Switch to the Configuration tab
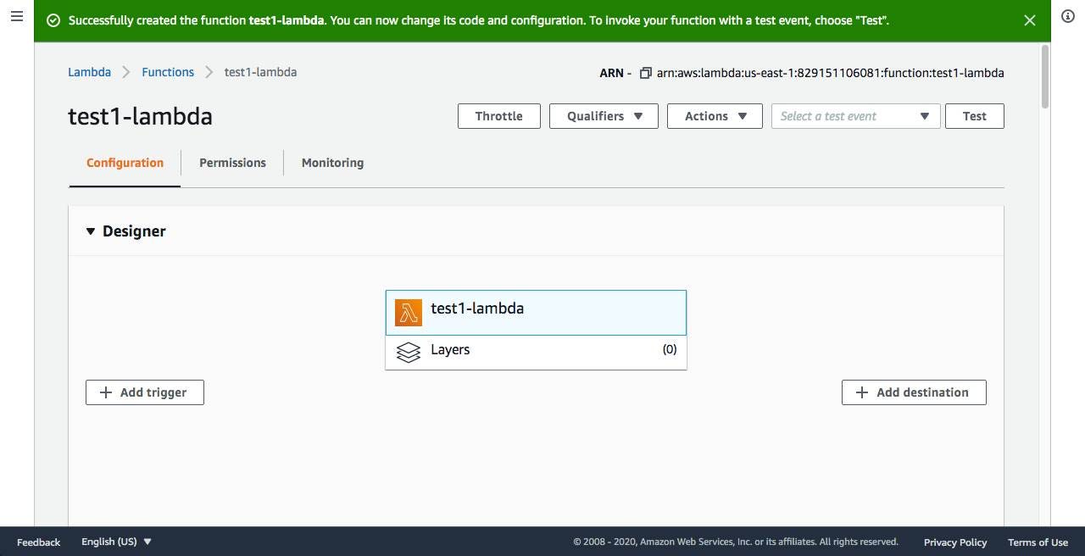Viewport: 1085px width, 556px height. (125, 163)
